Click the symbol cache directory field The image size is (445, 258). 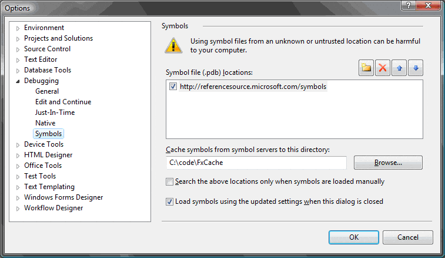point(256,163)
